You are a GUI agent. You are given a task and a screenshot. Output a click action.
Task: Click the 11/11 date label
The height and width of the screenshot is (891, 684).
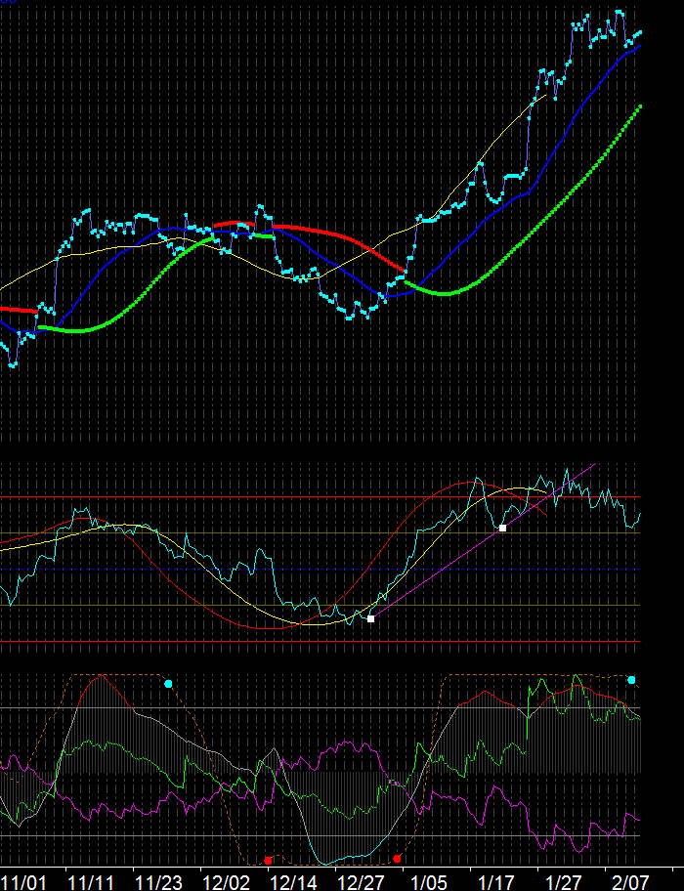point(91,882)
